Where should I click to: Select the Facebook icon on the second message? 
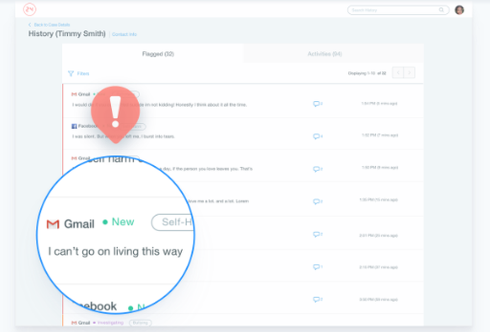[74, 126]
